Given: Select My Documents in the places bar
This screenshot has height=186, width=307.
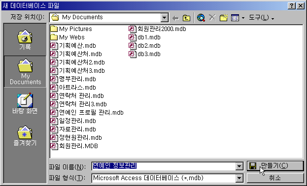Looking at the screenshot, I should click(25, 72).
